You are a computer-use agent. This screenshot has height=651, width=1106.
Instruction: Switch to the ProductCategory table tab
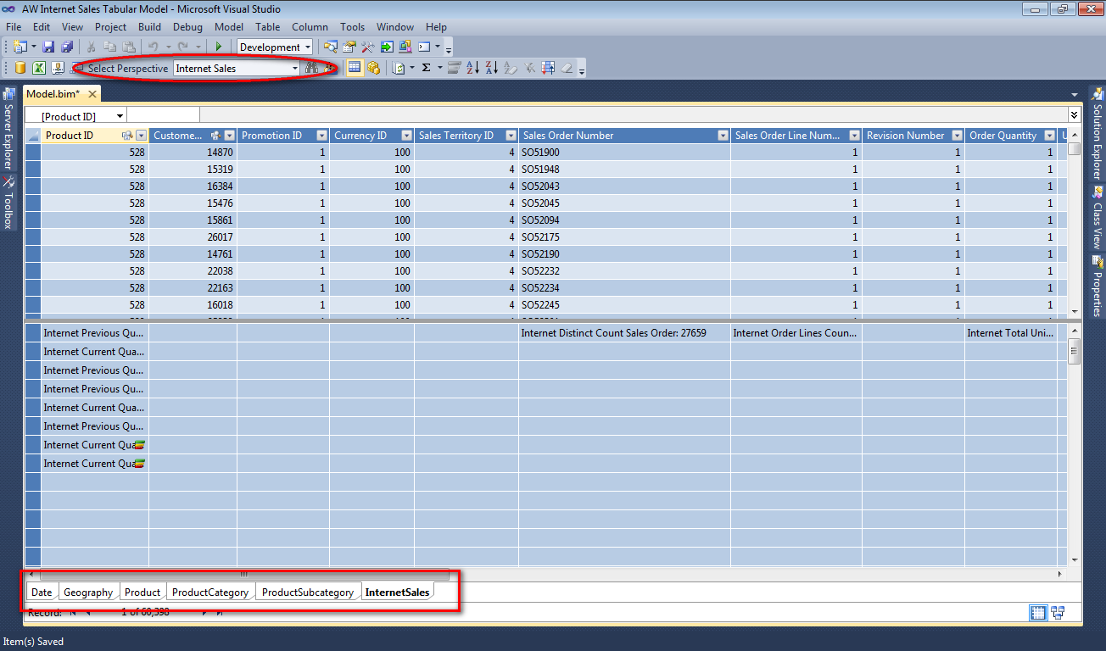click(x=210, y=593)
